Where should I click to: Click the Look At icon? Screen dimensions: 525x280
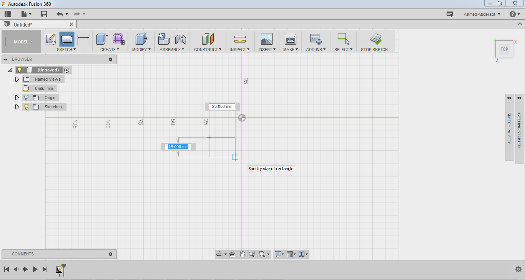232,254
